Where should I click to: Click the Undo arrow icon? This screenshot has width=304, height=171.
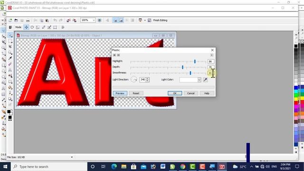click(x=55, y=20)
